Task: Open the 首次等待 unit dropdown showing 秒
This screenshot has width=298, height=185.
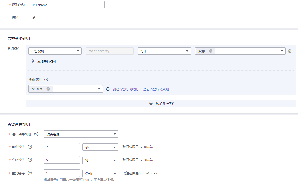Action: pyautogui.click(x=100, y=147)
